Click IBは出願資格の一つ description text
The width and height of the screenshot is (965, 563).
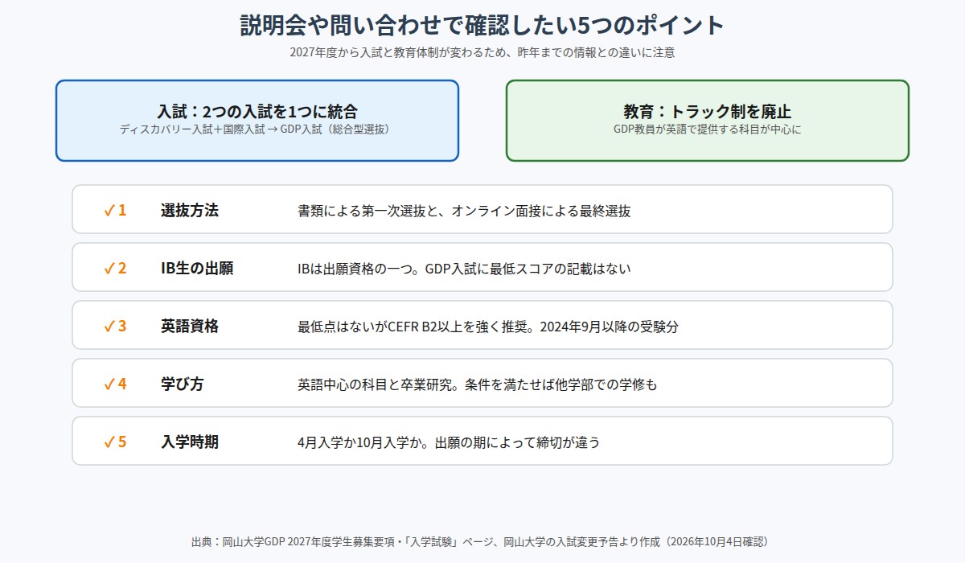tap(464, 269)
